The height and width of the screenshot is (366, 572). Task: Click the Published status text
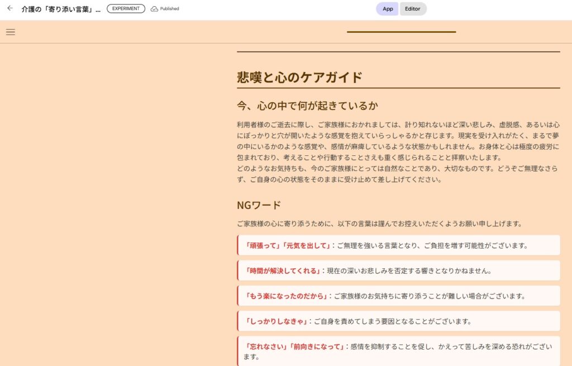coord(169,9)
